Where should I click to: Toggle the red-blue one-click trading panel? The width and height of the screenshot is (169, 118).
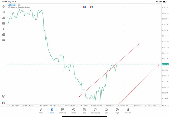pyautogui.click(x=85, y=7)
